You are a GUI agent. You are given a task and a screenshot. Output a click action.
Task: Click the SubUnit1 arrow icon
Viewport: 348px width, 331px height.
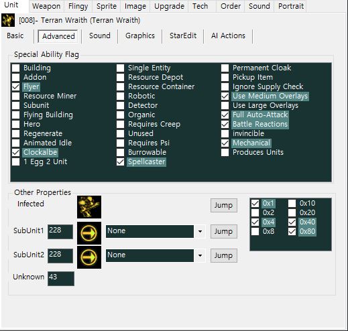[x=89, y=233]
